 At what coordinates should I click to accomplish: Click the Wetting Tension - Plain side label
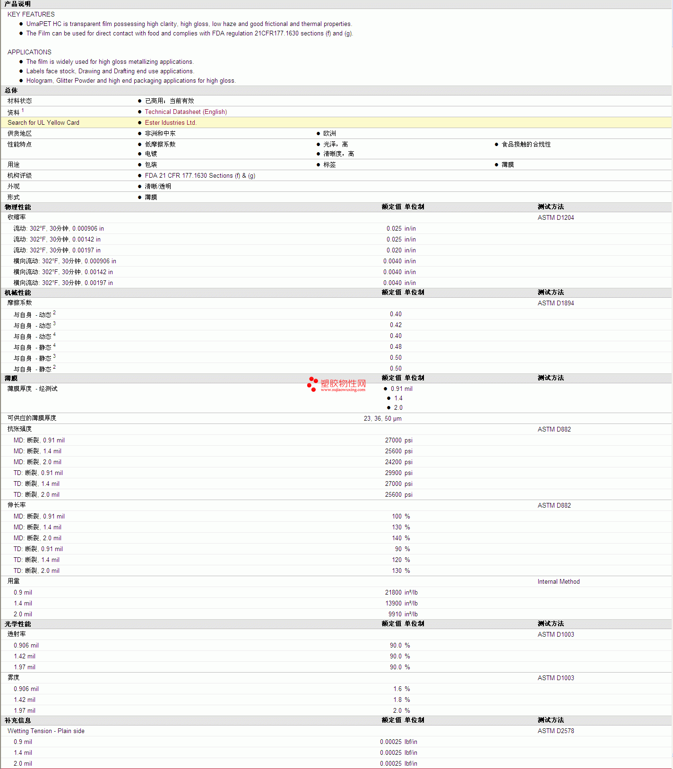(x=46, y=731)
